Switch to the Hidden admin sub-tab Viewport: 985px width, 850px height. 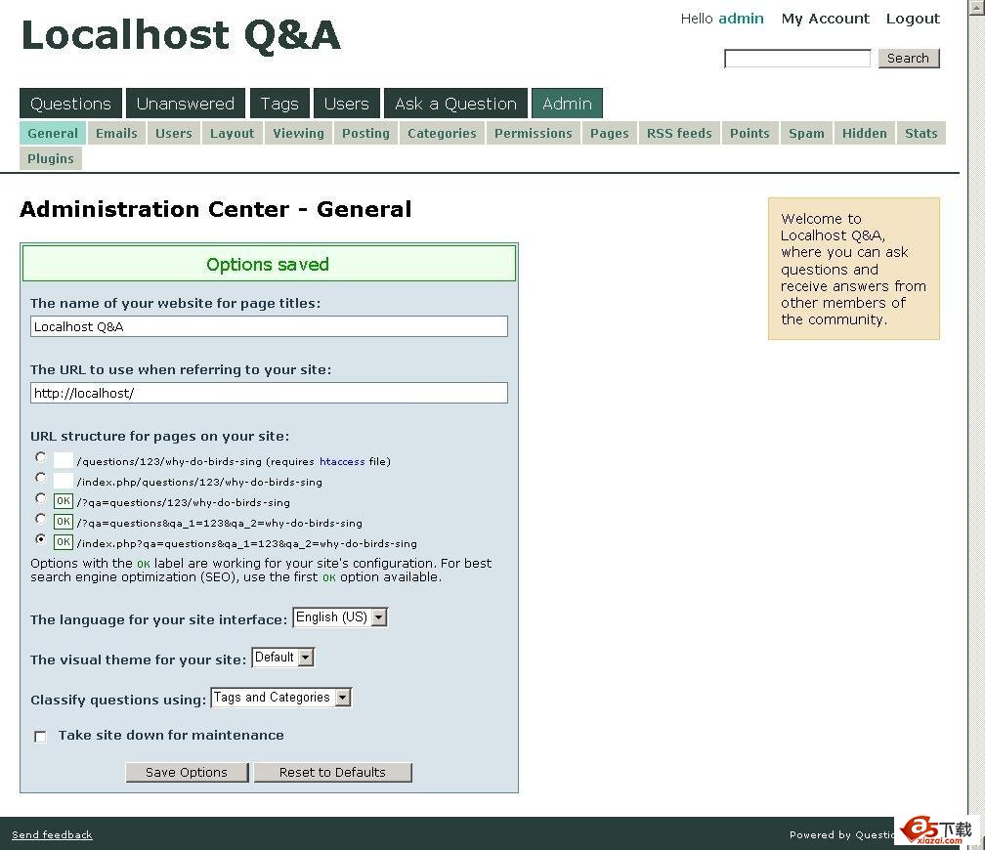tap(865, 133)
